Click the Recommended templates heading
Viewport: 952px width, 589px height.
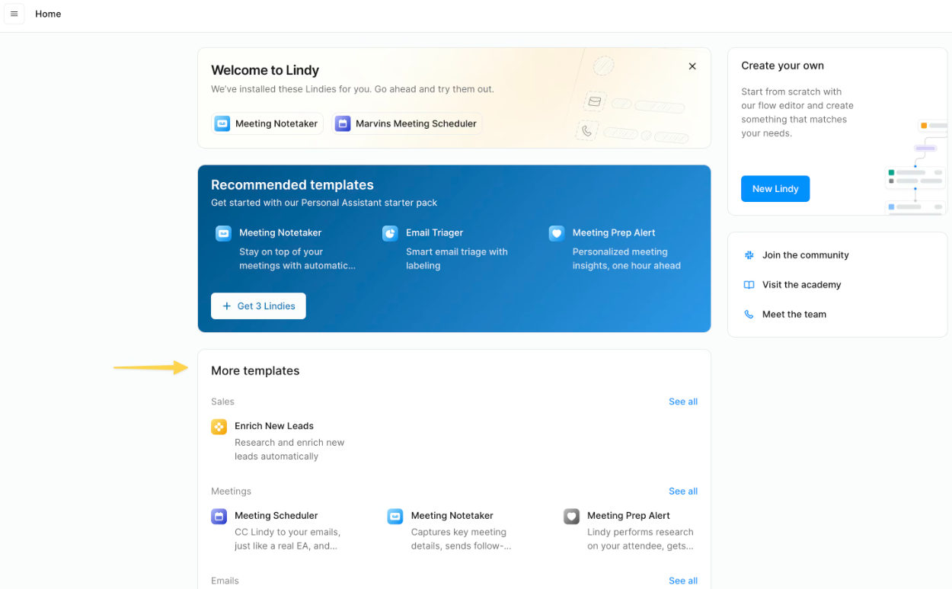click(292, 185)
